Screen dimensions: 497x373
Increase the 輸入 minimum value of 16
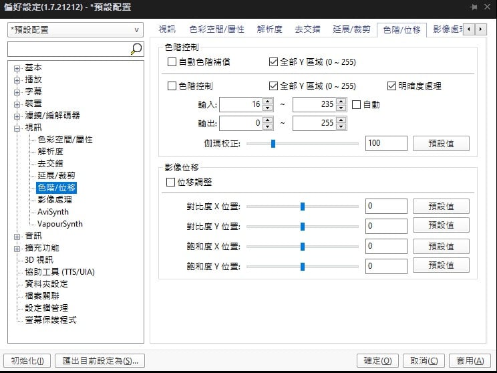tap(268, 102)
